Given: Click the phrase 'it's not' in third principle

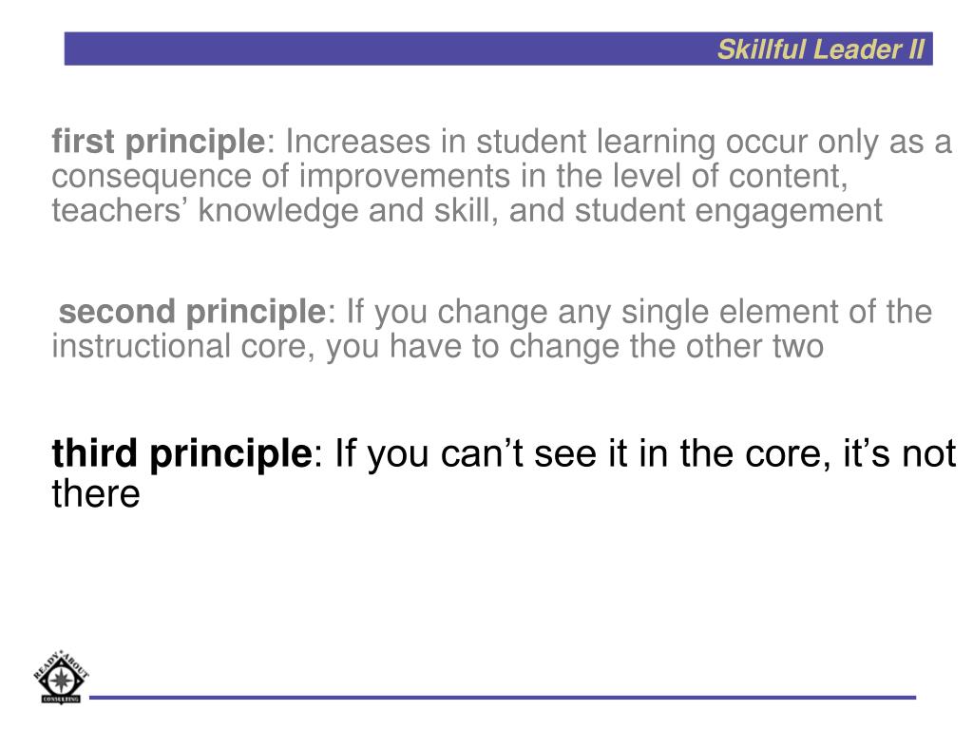Looking at the screenshot, I should point(899,453).
